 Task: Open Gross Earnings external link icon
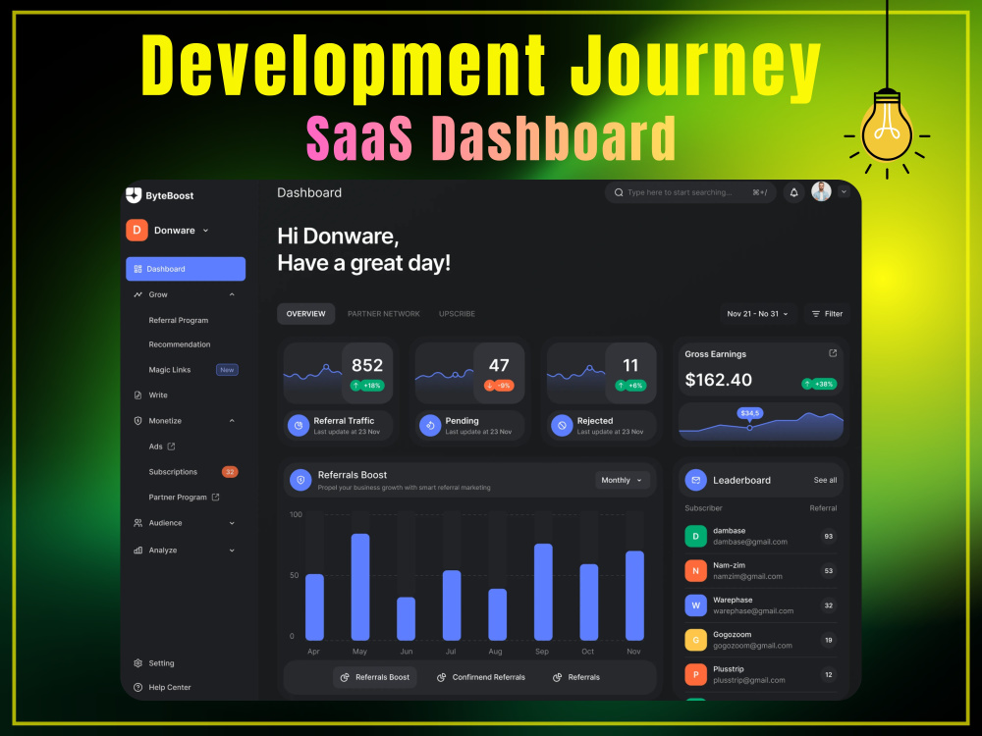click(833, 353)
